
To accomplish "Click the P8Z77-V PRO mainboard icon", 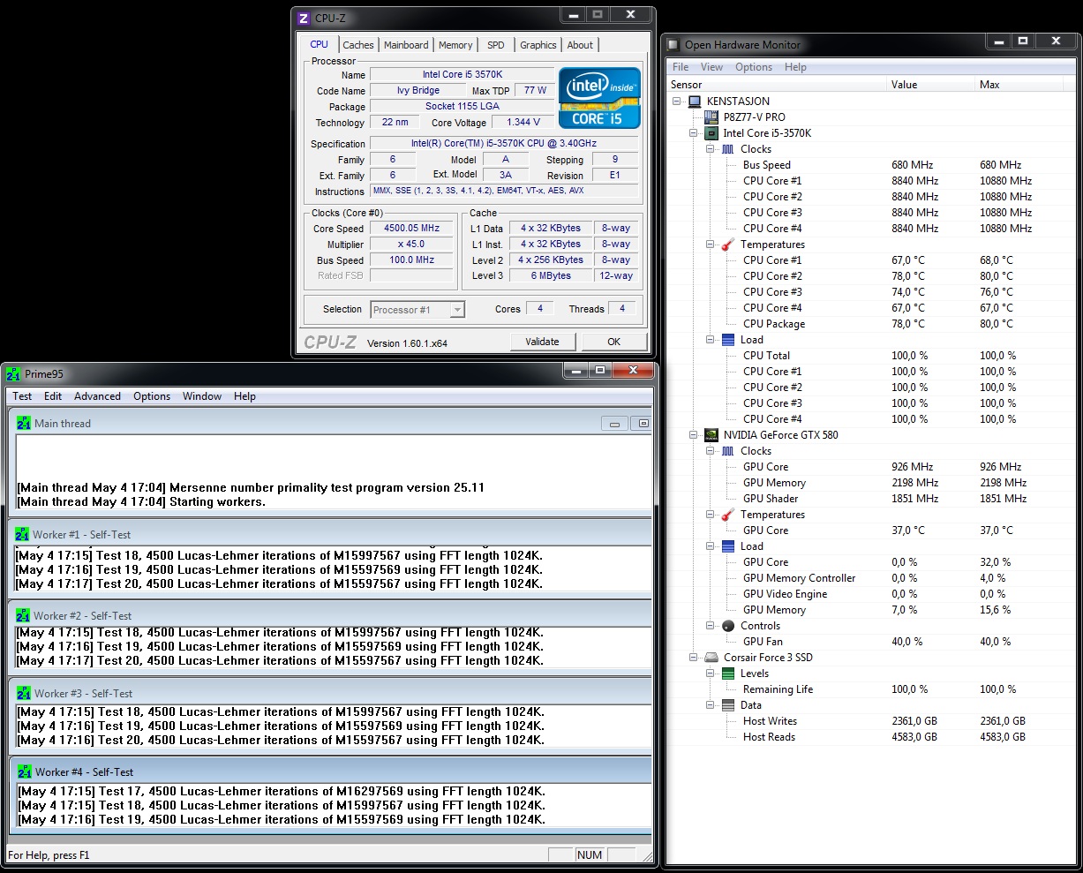I will click(x=711, y=117).
